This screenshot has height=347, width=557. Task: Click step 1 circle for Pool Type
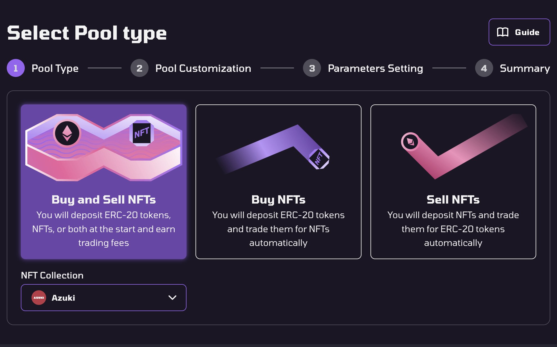click(16, 68)
